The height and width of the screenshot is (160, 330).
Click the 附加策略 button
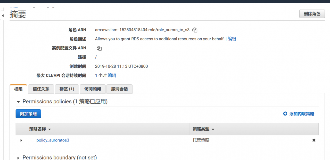pyautogui.click(x=28, y=114)
